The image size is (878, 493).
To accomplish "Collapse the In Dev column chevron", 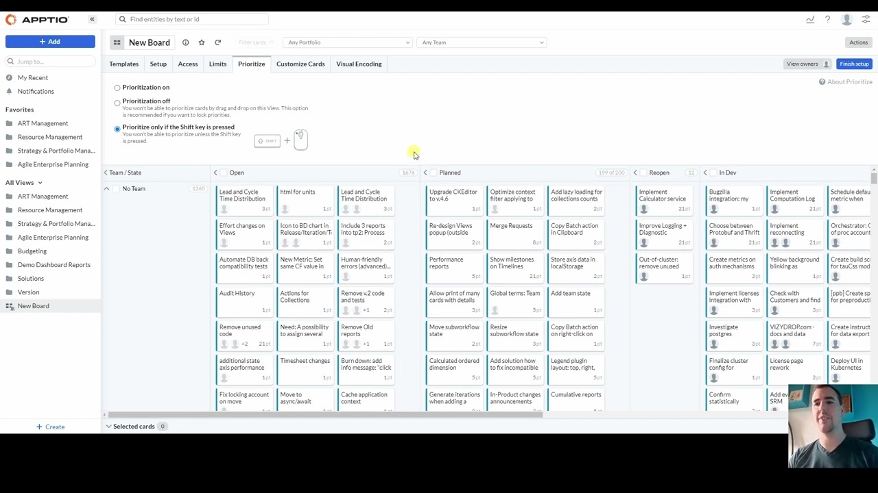I will point(705,173).
